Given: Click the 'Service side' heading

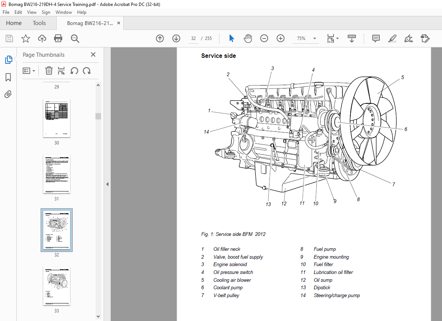Looking at the screenshot, I should click(218, 56).
